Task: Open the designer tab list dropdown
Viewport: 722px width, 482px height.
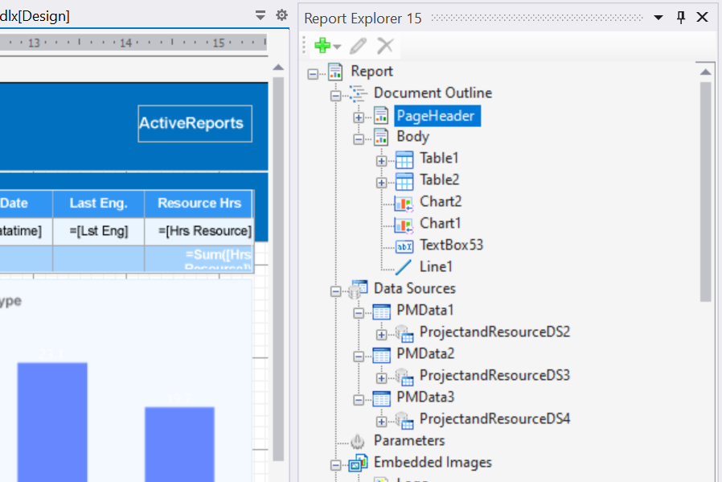Action: tap(260, 15)
